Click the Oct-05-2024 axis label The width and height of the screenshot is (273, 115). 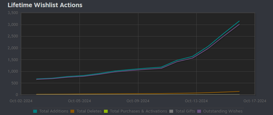(80, 101)
